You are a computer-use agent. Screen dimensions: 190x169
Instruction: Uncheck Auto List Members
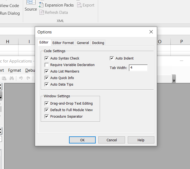[x=47, y=71]
